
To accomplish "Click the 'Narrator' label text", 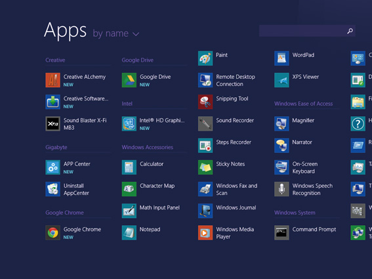I will coord(302,142).
